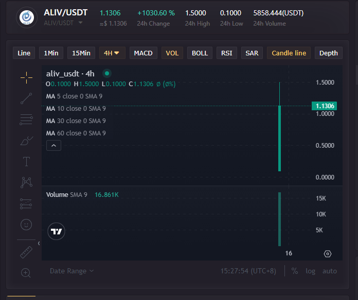This screenshot has width=358, height=300.
Task: Select the text annotation tool
Action: [26, 162]
